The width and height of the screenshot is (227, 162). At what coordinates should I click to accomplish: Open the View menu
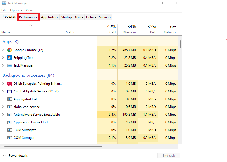tap(29, 10)
